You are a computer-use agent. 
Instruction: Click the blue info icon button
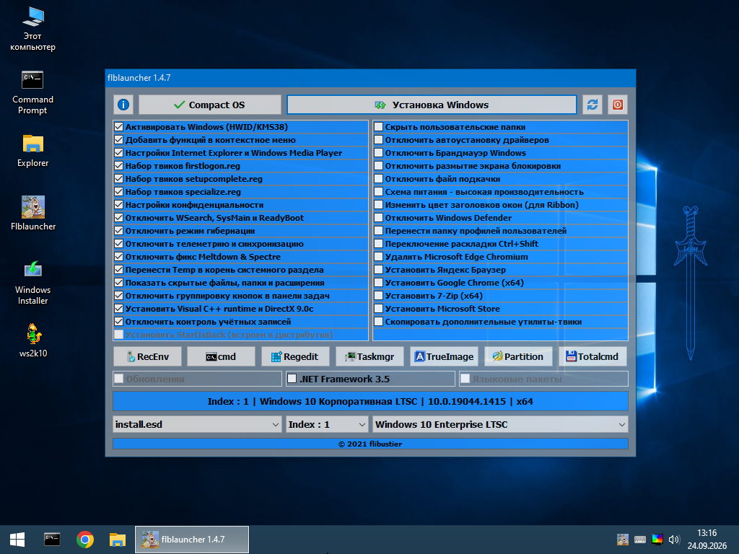point(123,105)
